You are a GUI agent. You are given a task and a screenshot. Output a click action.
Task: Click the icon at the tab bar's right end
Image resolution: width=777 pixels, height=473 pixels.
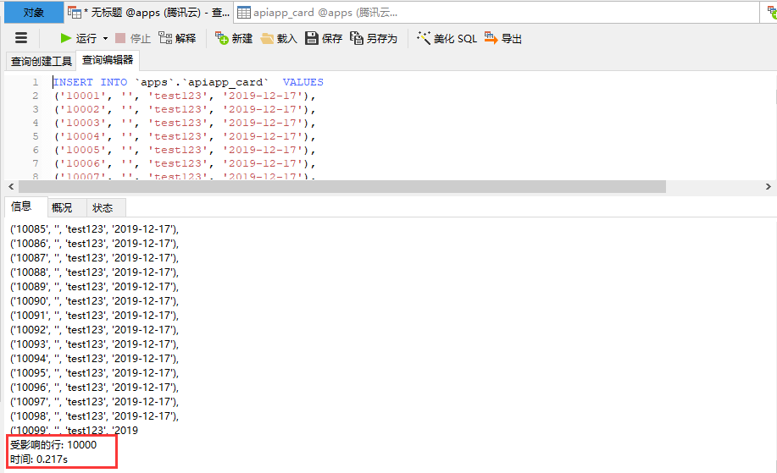pyautogui.click(x=771, y=13)
